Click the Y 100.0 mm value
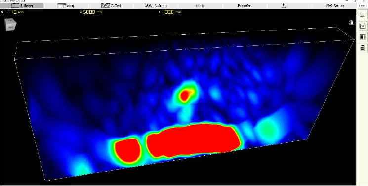Viewport: 368px width, 186px height. tap(172, 12)
